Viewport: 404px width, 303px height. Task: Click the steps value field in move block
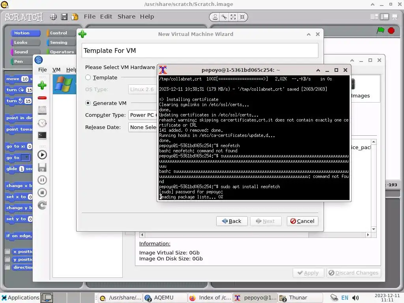click(x=25, y=79)
